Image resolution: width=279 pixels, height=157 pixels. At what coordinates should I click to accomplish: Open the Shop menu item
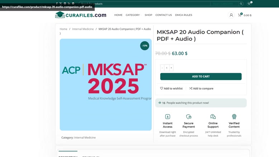coord(148,15)
